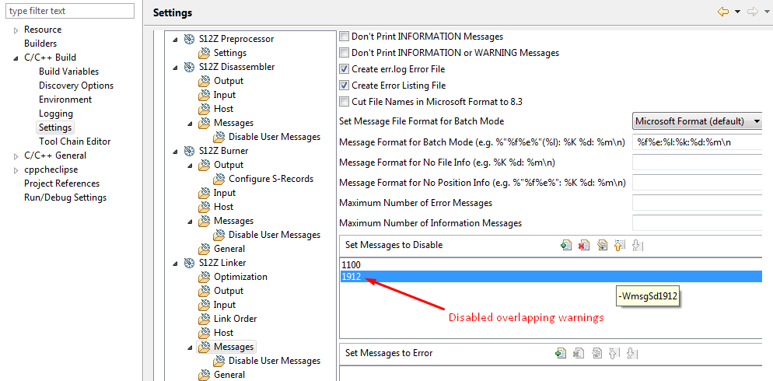Move entry down in Set Messages to Disable
This screenshot has width=773, height=381.
638,245
